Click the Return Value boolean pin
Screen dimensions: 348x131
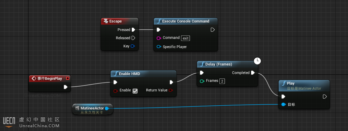[171, 90]
